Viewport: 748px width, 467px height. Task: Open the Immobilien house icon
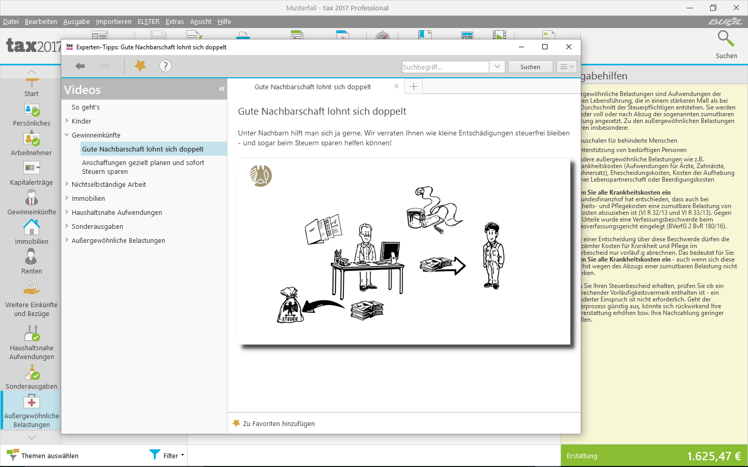(x=32, y=227)
